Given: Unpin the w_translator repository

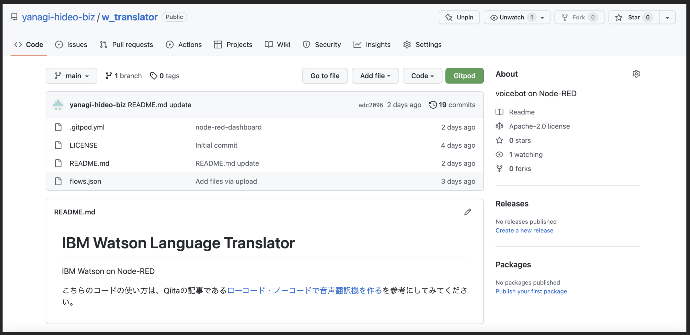Looking at the screenshot, I should click(x=459, y=17).
